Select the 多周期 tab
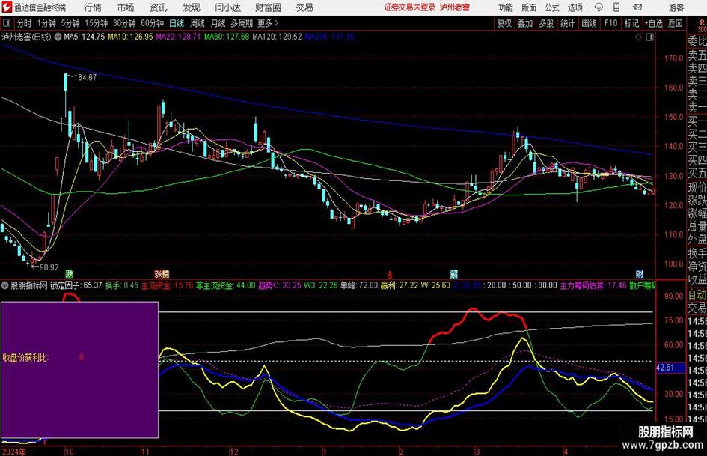This screenshot has width=707, height=456. click(x=242, y=23)
